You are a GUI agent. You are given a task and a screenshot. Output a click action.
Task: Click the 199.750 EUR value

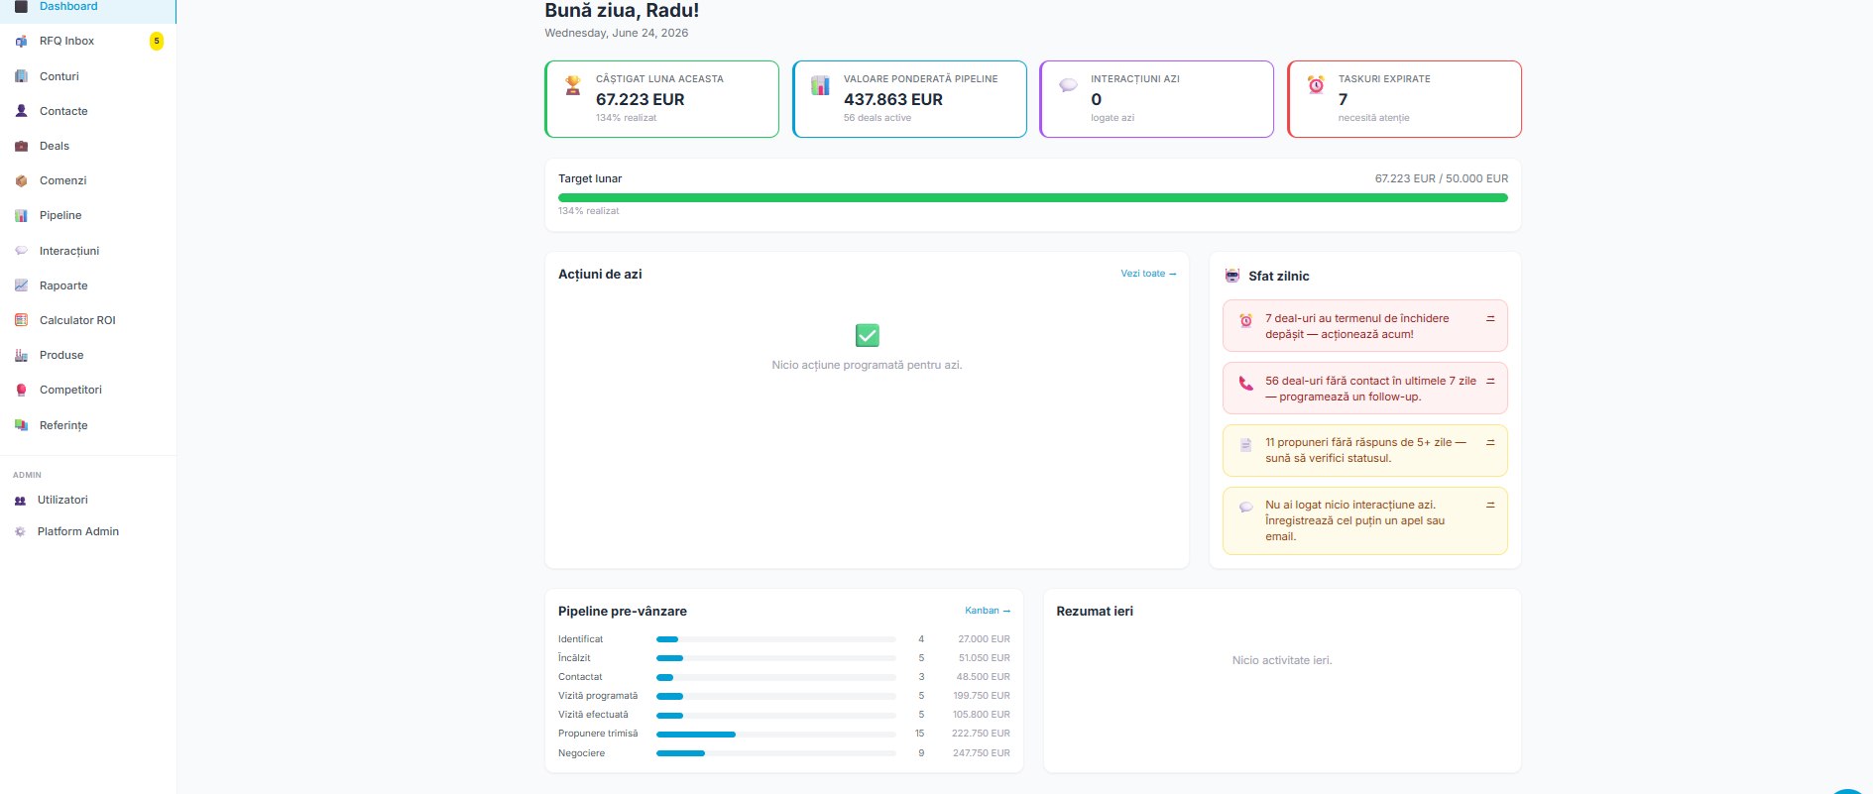(x=982, y=696)
